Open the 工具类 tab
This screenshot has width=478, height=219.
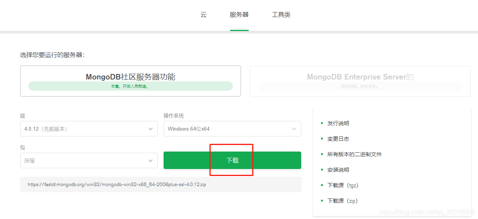click(281, 15)
